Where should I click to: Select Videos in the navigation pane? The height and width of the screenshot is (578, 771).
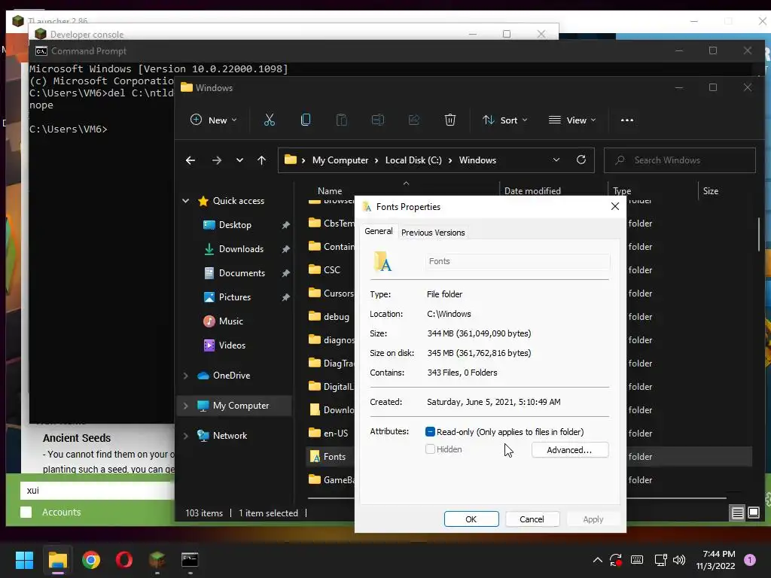pyautogui.click(x=232, y=345)
